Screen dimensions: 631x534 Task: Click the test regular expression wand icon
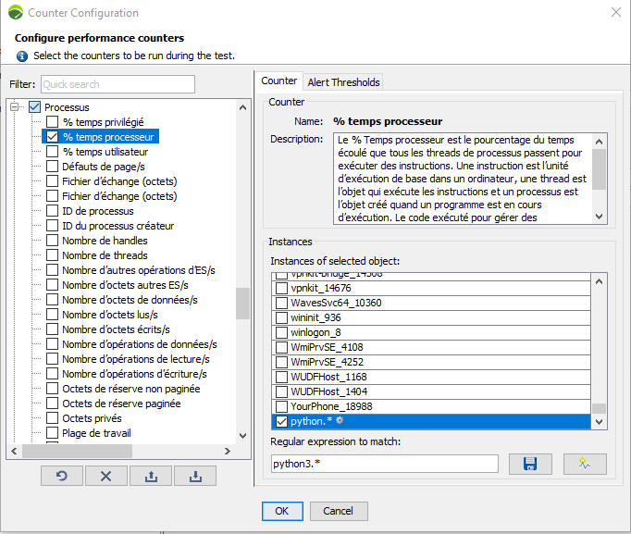(x=584, y=464)
